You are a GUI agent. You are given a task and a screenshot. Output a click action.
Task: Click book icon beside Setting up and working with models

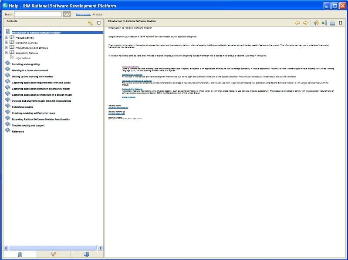(8, 75)
